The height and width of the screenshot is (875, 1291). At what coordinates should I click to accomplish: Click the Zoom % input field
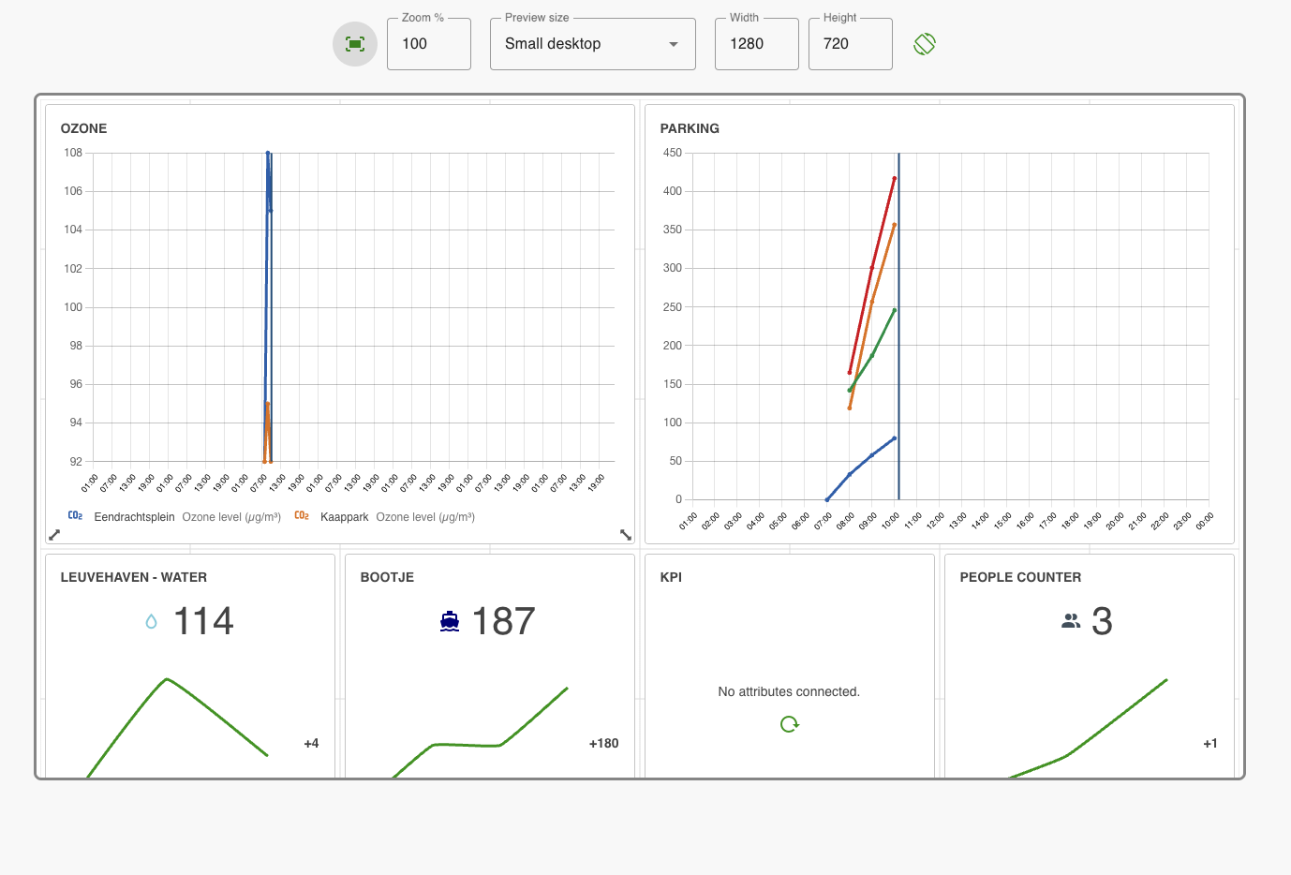(x=428, y=44)
